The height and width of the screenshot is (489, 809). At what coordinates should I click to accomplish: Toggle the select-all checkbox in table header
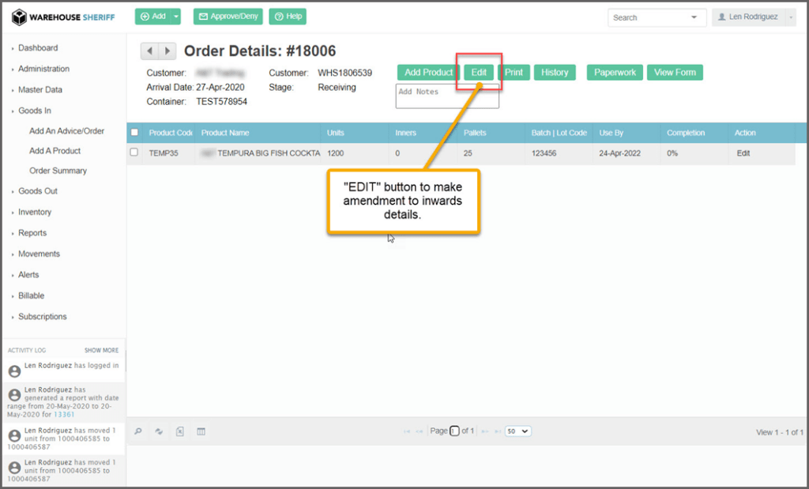click(x=134, y=133)
